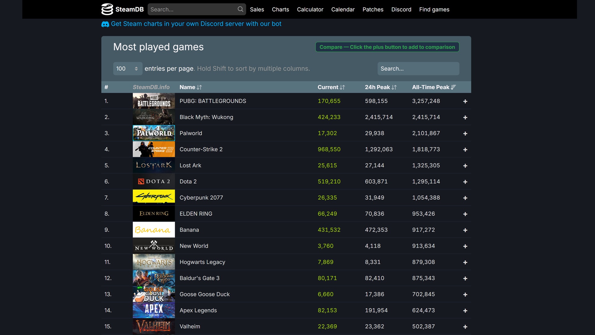This screenshot has width=595, height=335.
Task: Add Counter-Strike 2 to comparison with plus icon
Action: click(465, 149)
